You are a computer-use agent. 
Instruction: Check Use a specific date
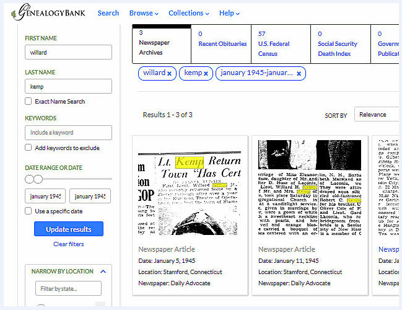coord(28,211)
